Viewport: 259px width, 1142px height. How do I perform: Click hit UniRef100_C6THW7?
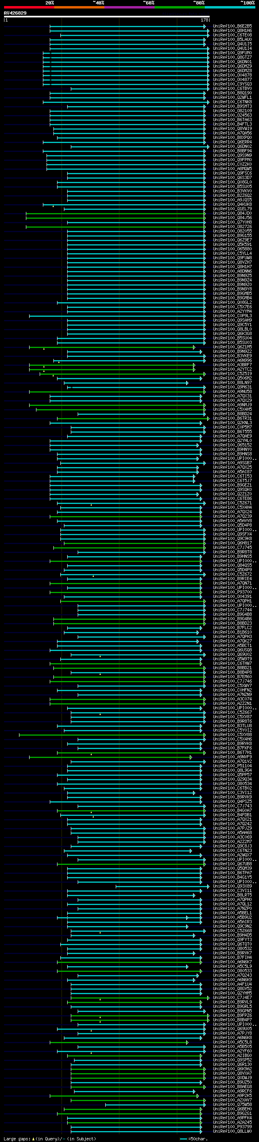point(232,663)
